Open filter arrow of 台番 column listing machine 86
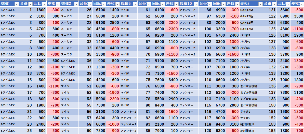The image size is (304, 134). tap(209, 4)
